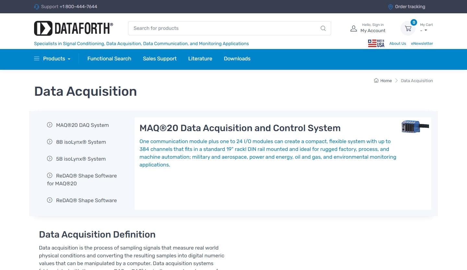Open the Downloads menu

coord(237,59)
